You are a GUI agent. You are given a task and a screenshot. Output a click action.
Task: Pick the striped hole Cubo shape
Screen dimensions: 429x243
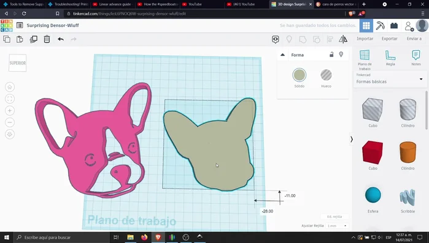tap(373, 110)
